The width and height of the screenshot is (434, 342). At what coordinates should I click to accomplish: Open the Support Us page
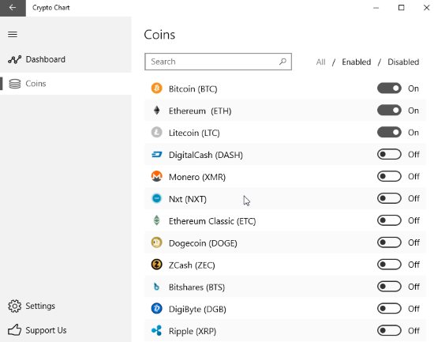pyautogui.click(x=65, y=330)
